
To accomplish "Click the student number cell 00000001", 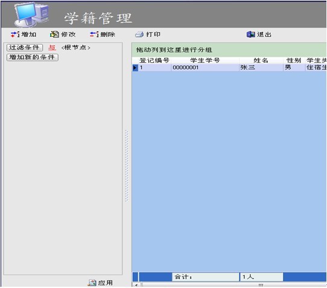I will [x=205, y=68].
